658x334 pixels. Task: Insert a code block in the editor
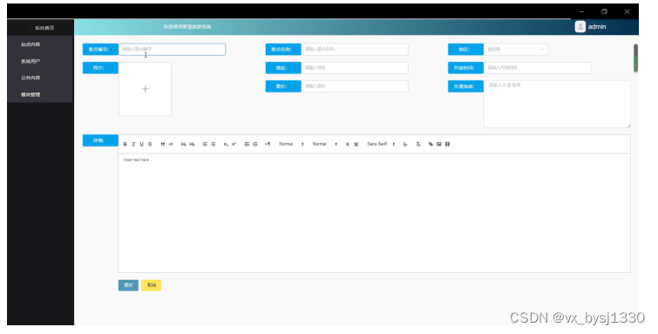tap(171, 144)
